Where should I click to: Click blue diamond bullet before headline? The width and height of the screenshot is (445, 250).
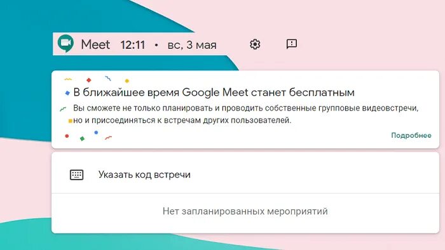67,93
